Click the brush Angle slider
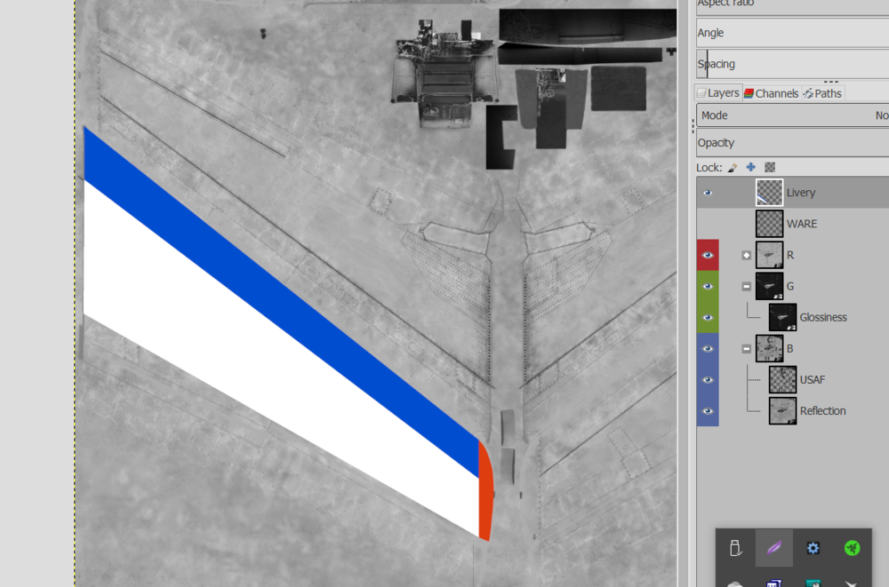889x587 pixels. coord(793,33)
